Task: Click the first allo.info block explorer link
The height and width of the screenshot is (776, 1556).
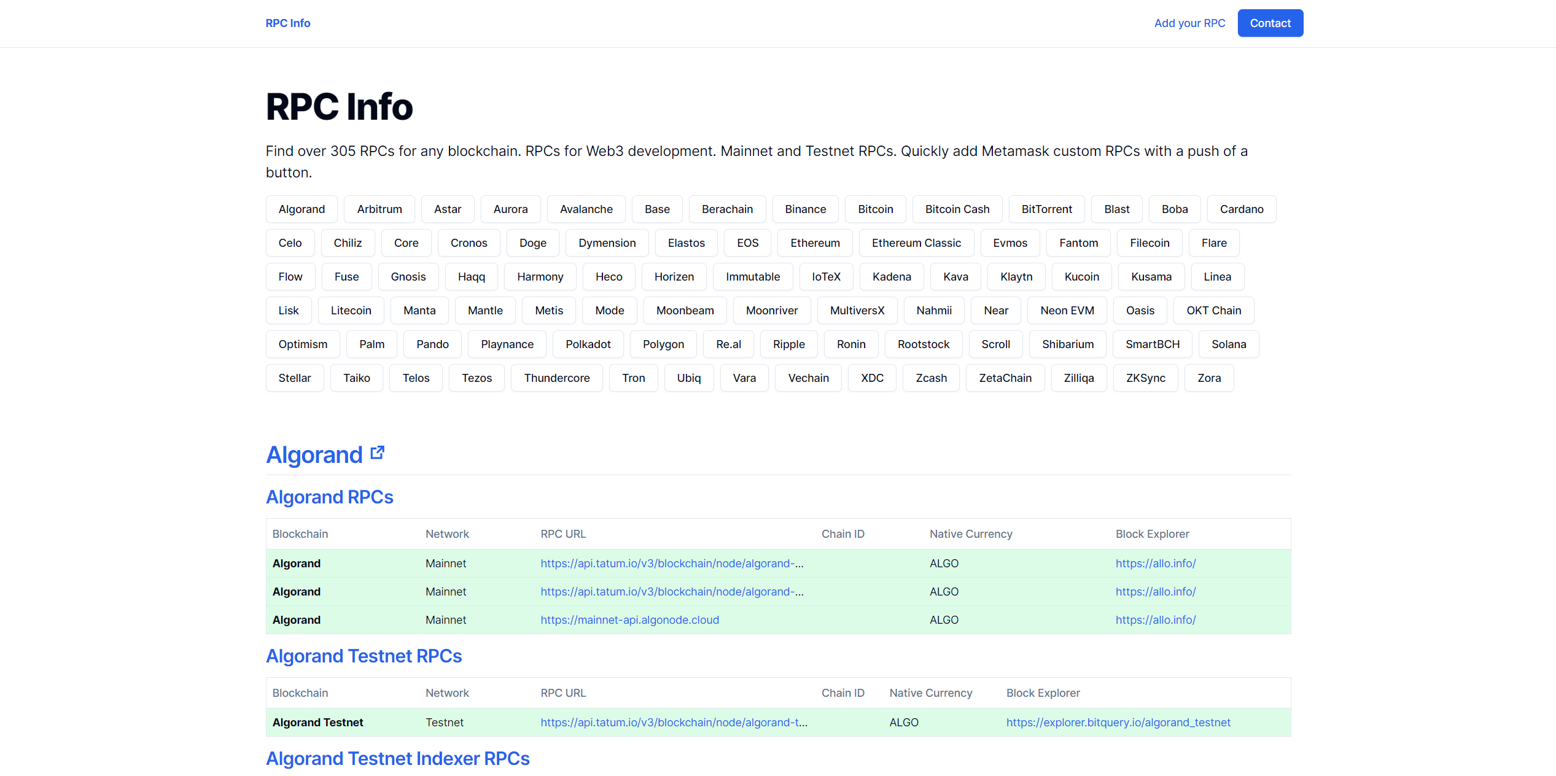Action: pos(1155,564)
